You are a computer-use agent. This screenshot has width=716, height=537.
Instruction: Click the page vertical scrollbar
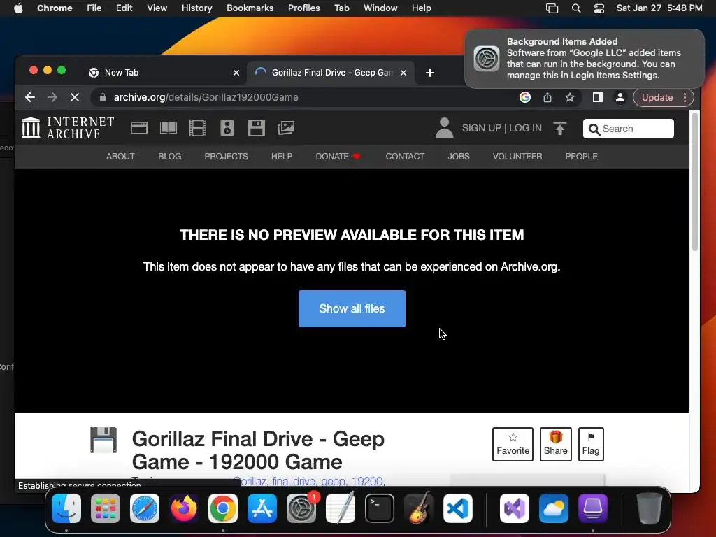point(695,181)
